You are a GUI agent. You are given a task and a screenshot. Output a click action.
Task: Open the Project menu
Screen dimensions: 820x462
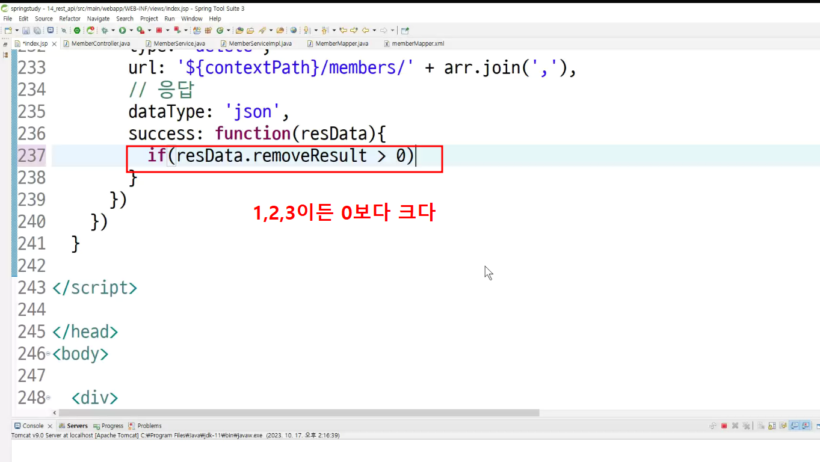[149, 19]
